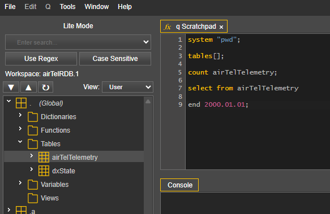This screenshot has width=330, height=214.
Task: Close the q Scratchpad tab
Action: 221,27
